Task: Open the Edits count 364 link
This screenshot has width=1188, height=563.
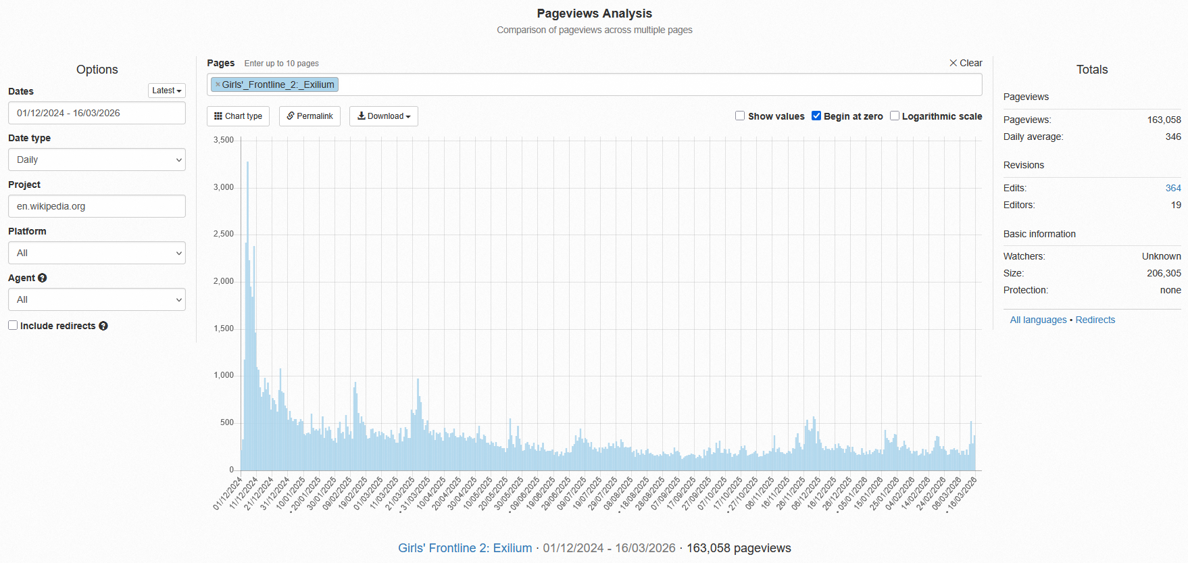Action: [1173, 188]
